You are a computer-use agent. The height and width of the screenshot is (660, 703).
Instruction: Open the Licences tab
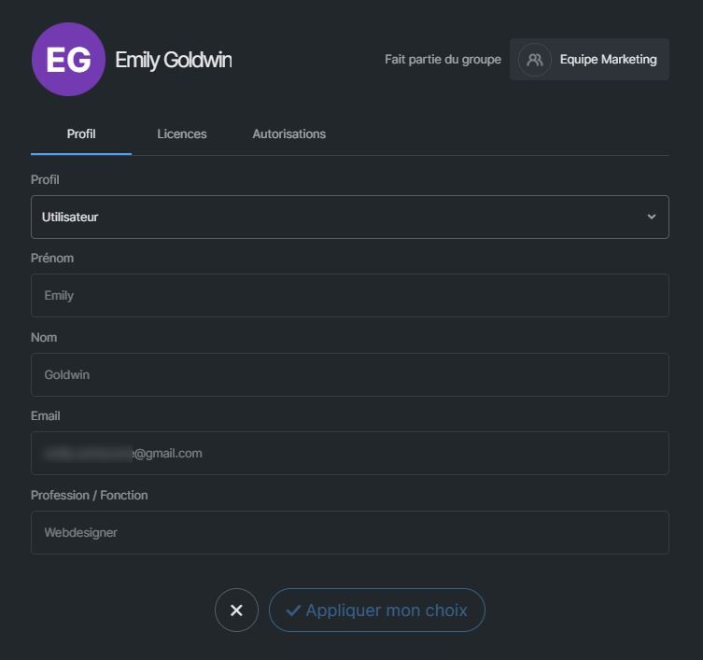(x=182, y=133)
